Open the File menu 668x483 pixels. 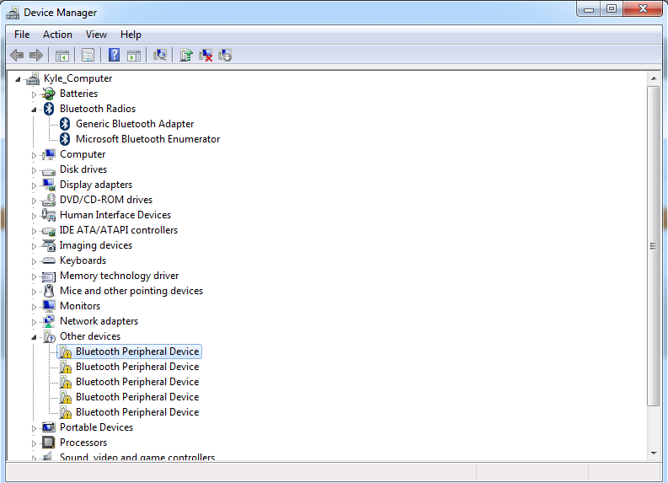(x=22, y=35)
